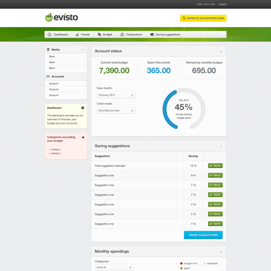Click the red warning triangle icon

click(x=83, y=137)
